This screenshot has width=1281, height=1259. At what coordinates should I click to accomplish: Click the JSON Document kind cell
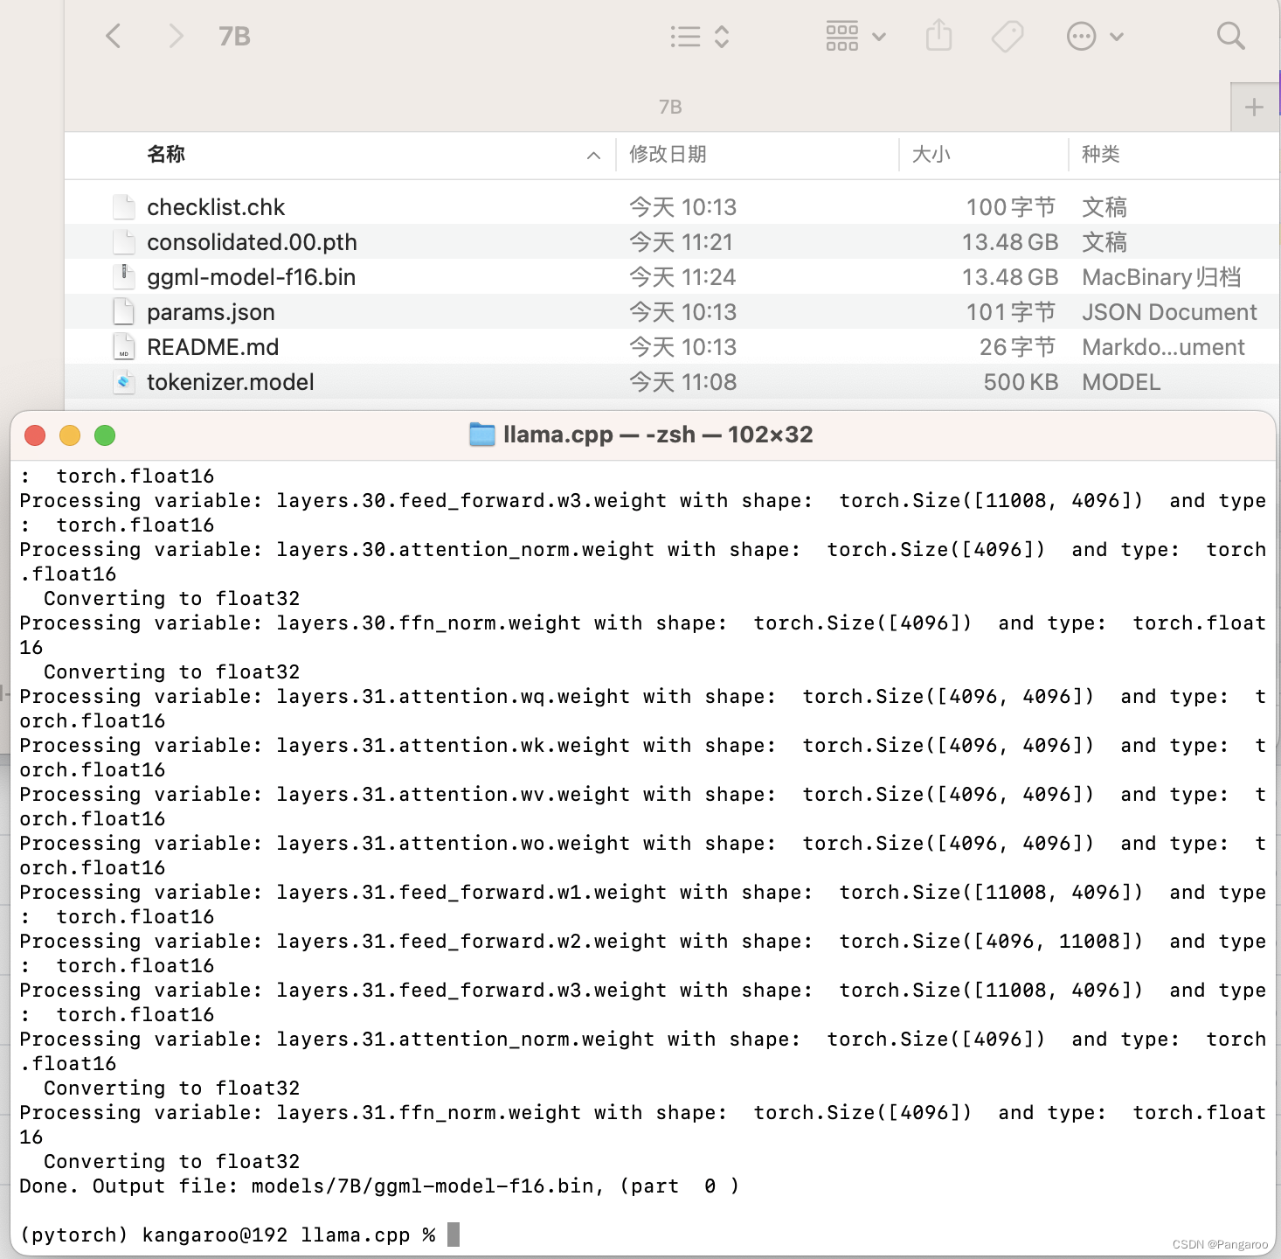click(1169, 312)
